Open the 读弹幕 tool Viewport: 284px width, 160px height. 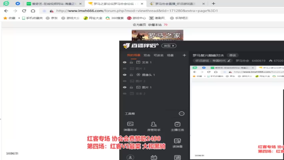(x=177, y=143)
